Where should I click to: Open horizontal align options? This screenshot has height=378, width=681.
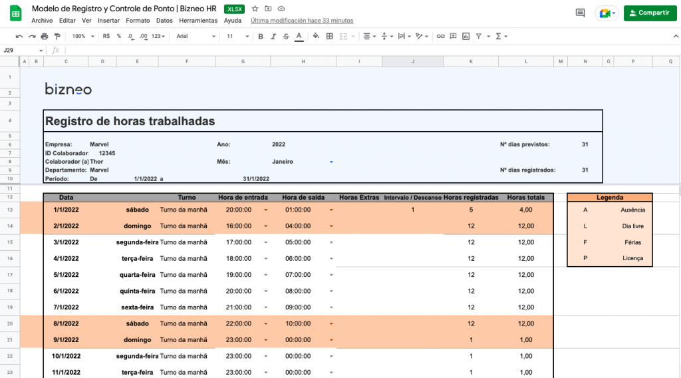369,37
